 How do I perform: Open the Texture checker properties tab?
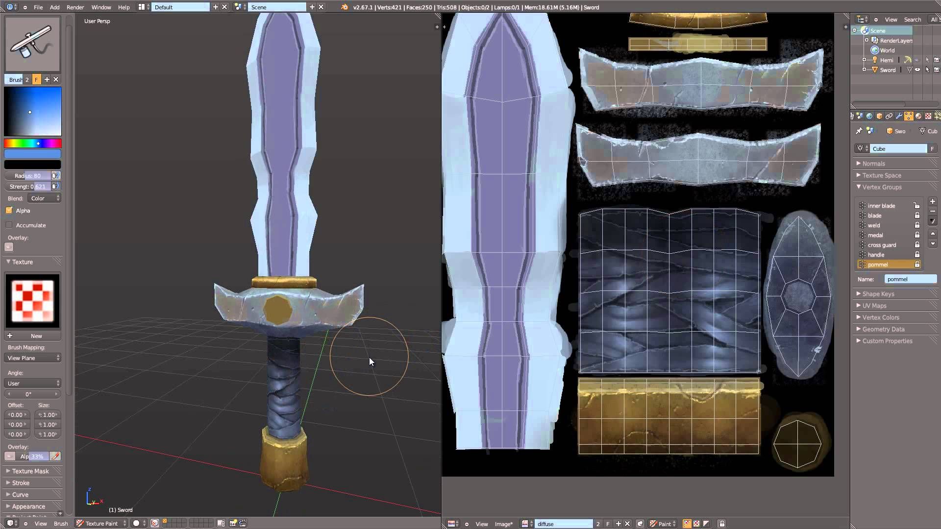click(928, 116)
